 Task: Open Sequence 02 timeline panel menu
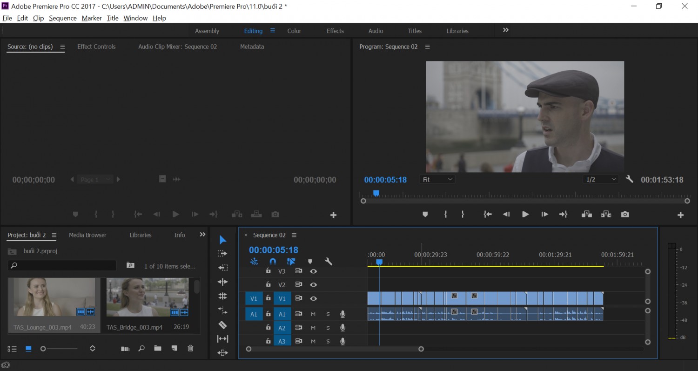[294, 235]
